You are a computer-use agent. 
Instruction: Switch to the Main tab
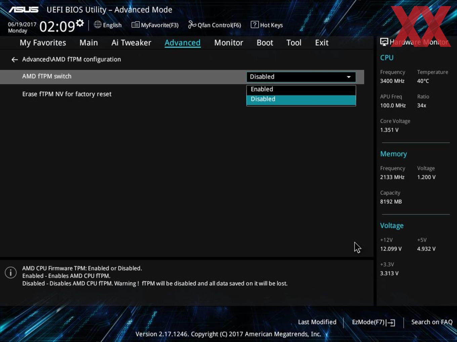click(89, 43)
